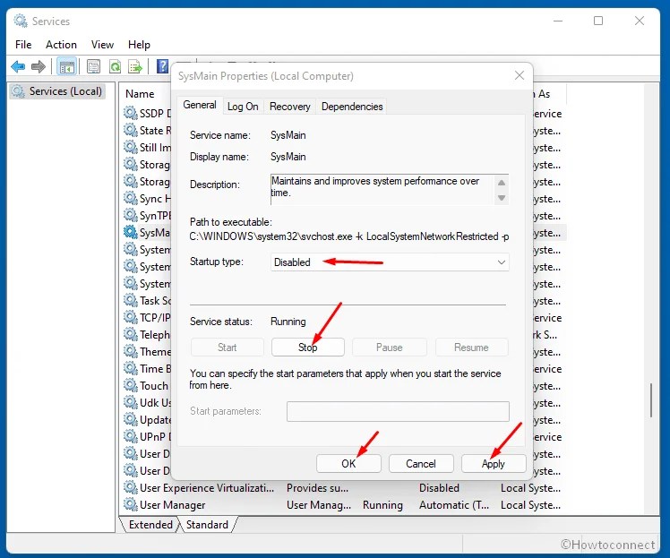
Task: Select the SysMa service gear icon
Action: tap(130, 232)
